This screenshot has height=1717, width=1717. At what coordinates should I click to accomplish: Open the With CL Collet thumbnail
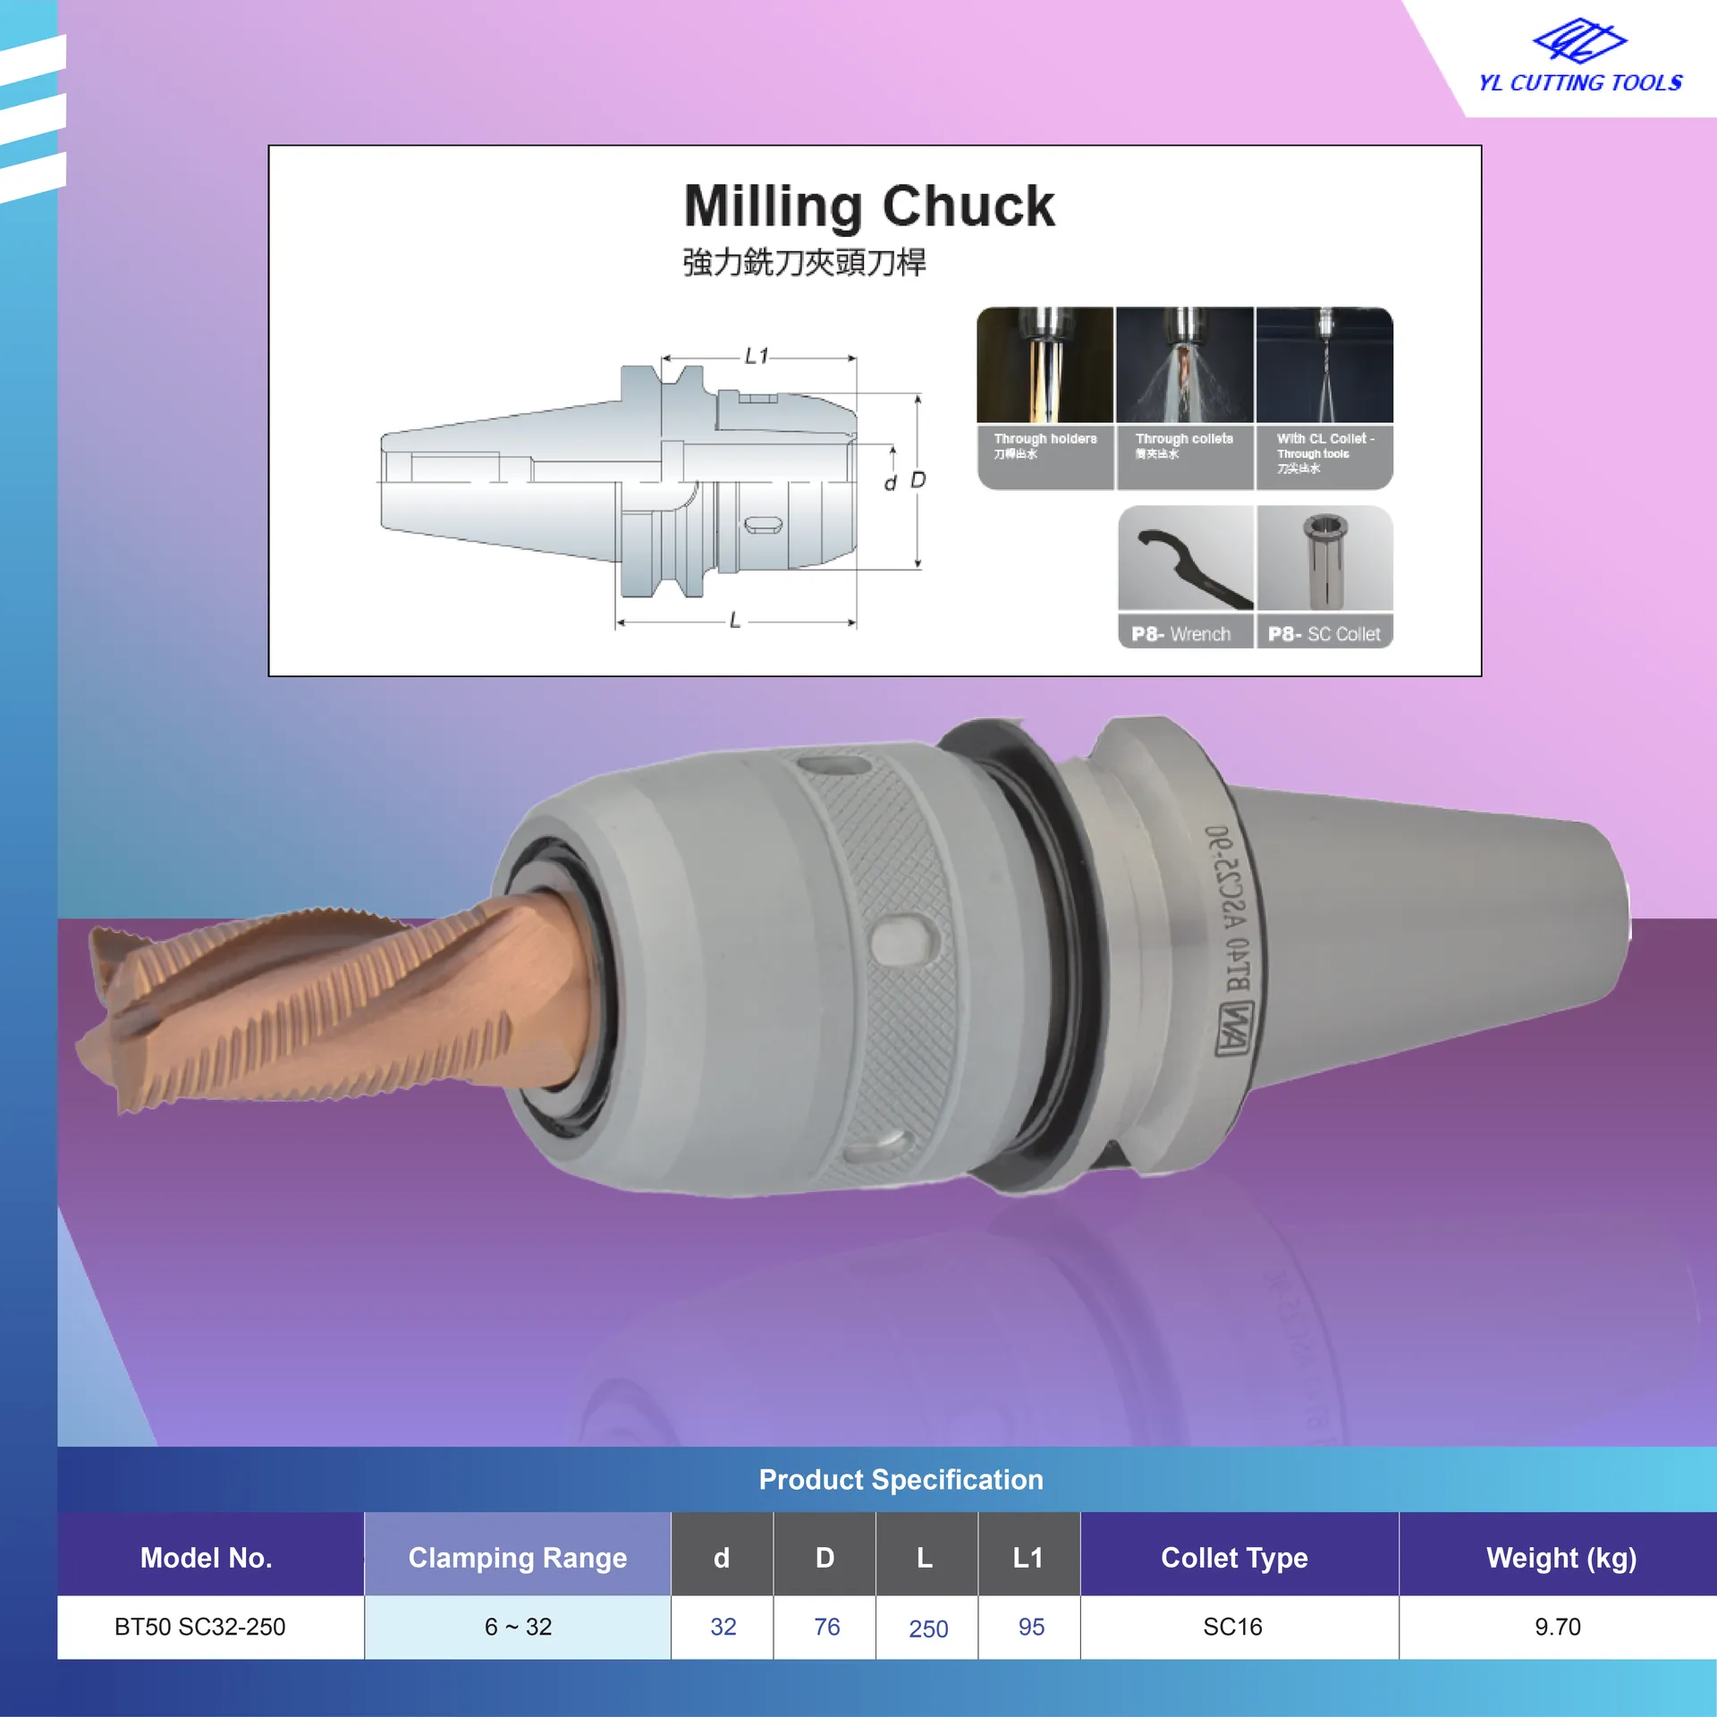pyautogui.click(x=1324, y=398)
